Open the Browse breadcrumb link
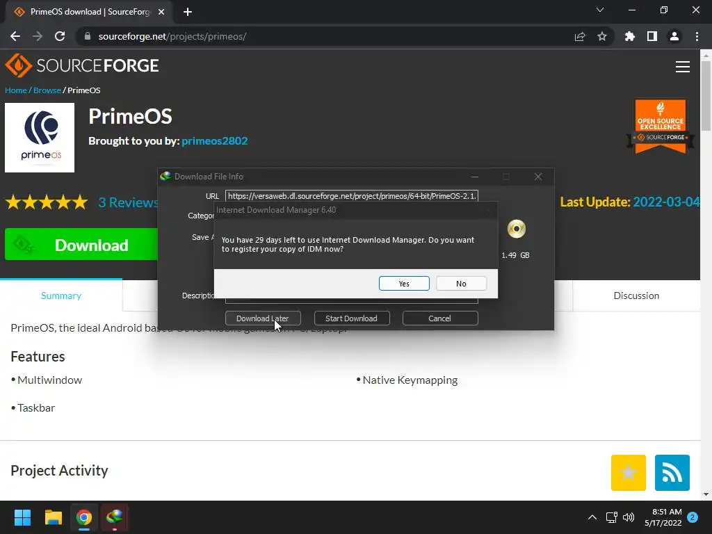Viewport: 712px width, 534px height. [47, 90]
